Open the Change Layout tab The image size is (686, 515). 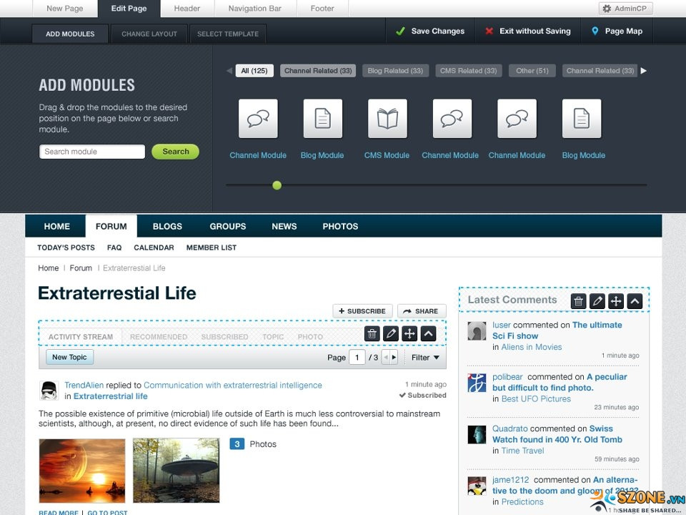[149, 34]
